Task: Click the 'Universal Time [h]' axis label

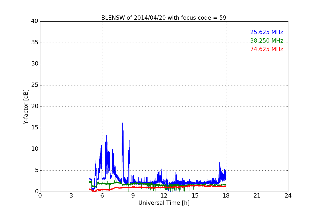Action: (x=164, y=203)
